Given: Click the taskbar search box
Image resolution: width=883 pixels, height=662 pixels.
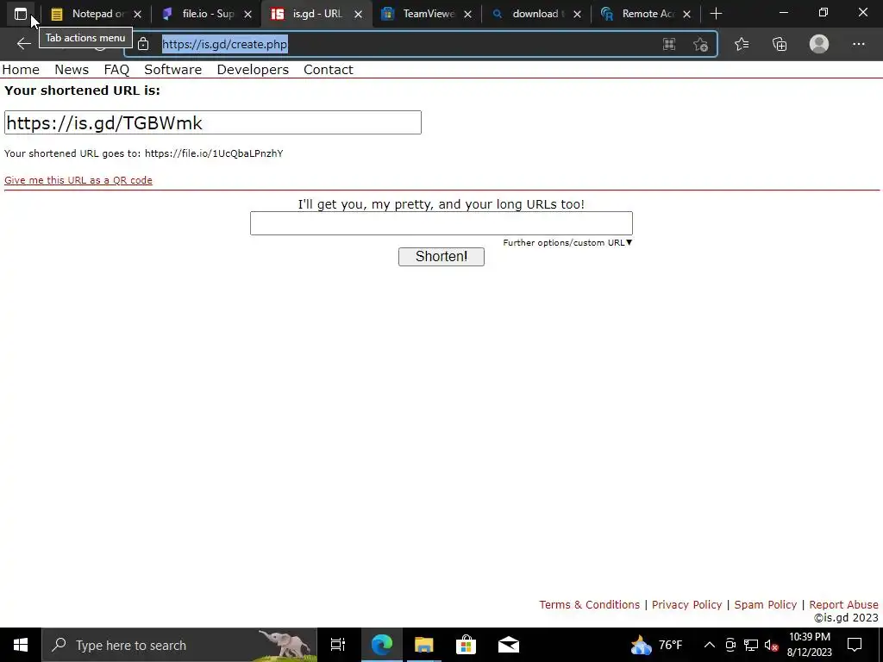Looking at the screenshot, I should (179, 645).
